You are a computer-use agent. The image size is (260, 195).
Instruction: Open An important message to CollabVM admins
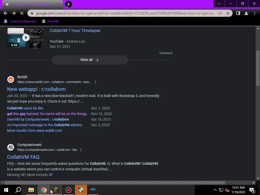pos(44,125)
